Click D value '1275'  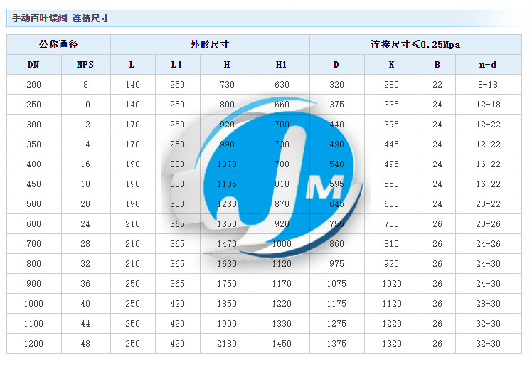[x=336, y=324]
